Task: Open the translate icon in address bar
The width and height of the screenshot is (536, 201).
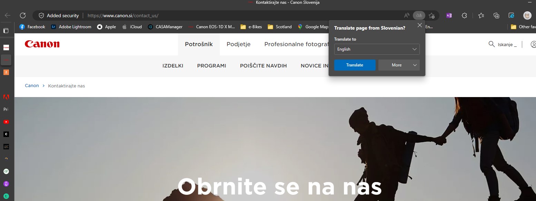Action: [x=419, y=15]
